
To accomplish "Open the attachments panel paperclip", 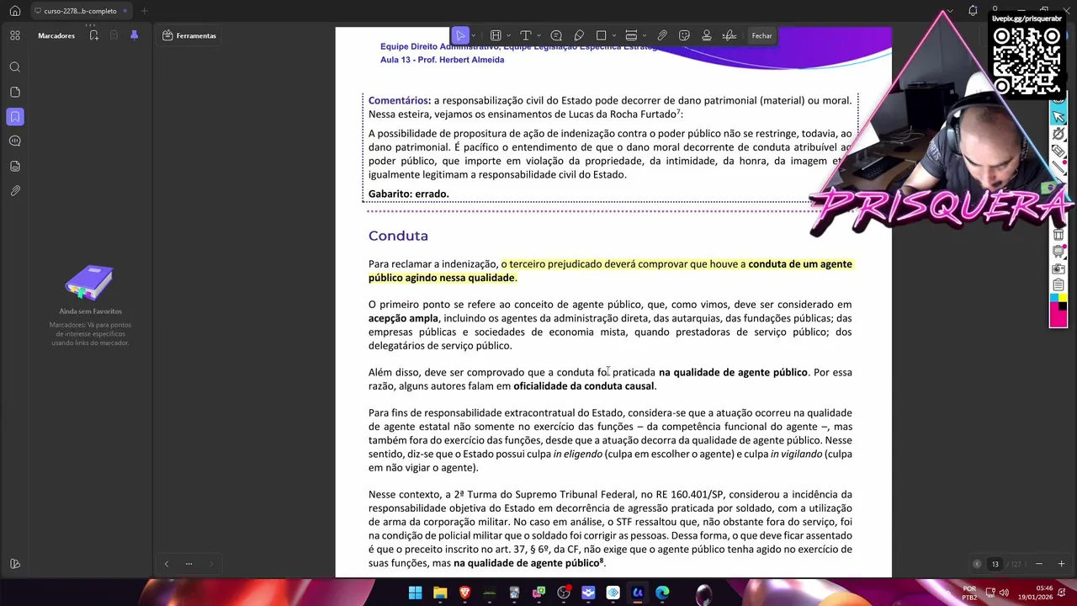I will pos(15,191).
